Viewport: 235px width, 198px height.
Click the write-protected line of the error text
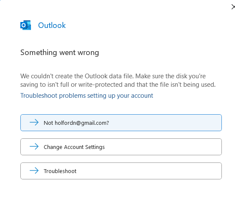click(118, 85)
